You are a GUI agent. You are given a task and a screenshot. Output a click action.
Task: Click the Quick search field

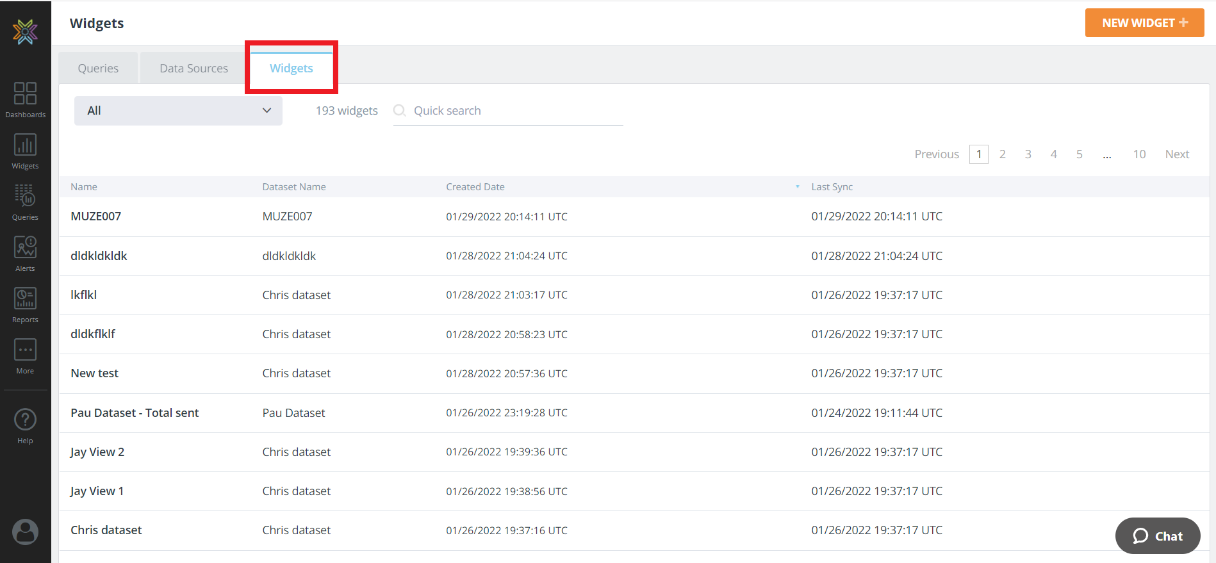513,111
